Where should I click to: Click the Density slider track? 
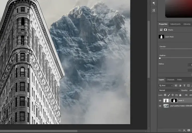click(x=176, y=49)
